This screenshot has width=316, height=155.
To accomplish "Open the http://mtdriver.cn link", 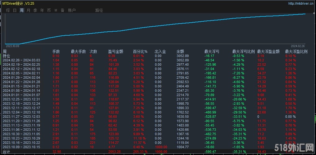I will coord(301,3).
